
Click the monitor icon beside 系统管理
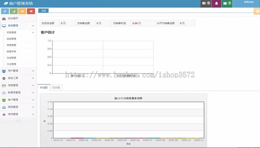click(4, 26)
